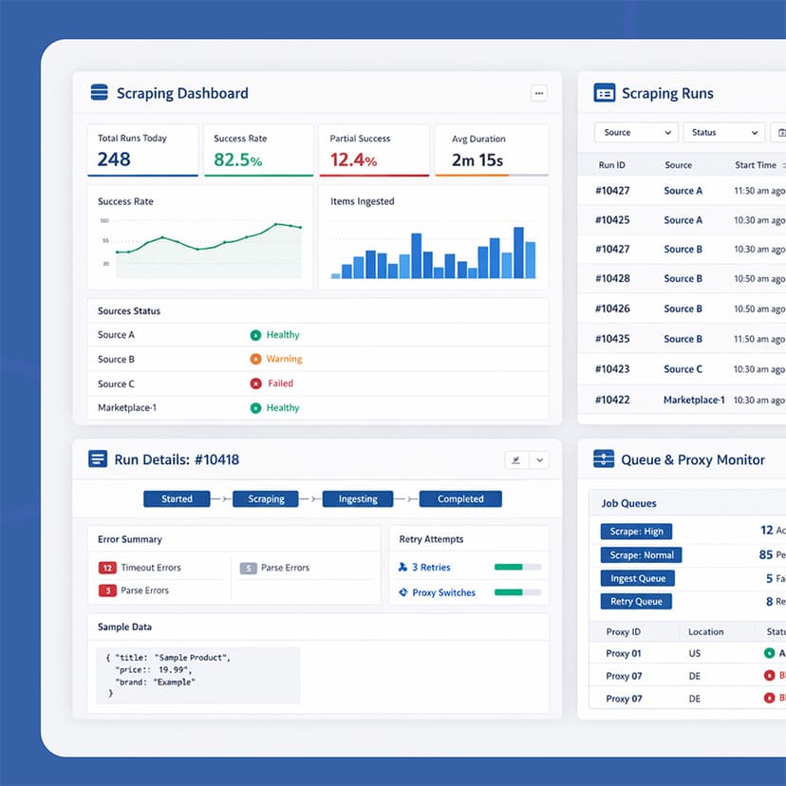The image size is (786, 786).
Task: Click the Run Details list icon
Action: 99,458
